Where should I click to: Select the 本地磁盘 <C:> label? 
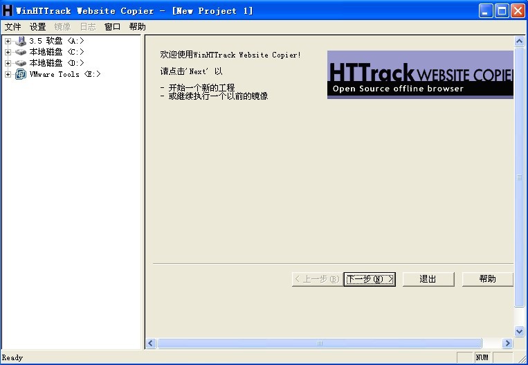pyautogui.click(x=57, y=52)
